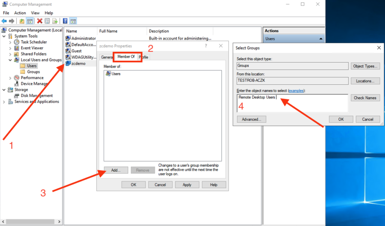The height and width of the screenshot is (226, 385).
Task: Click the Performance icon in tree
Action: click(17, 78)
